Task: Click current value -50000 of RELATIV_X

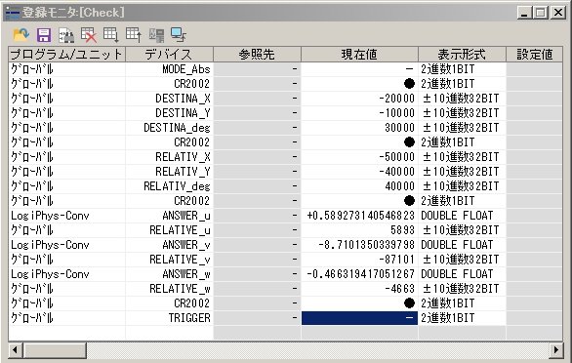Action: pos(359,157)
